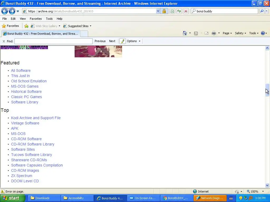The image size is (270, 202).
Task: Open the File menu
Action: tap(5, 19)
